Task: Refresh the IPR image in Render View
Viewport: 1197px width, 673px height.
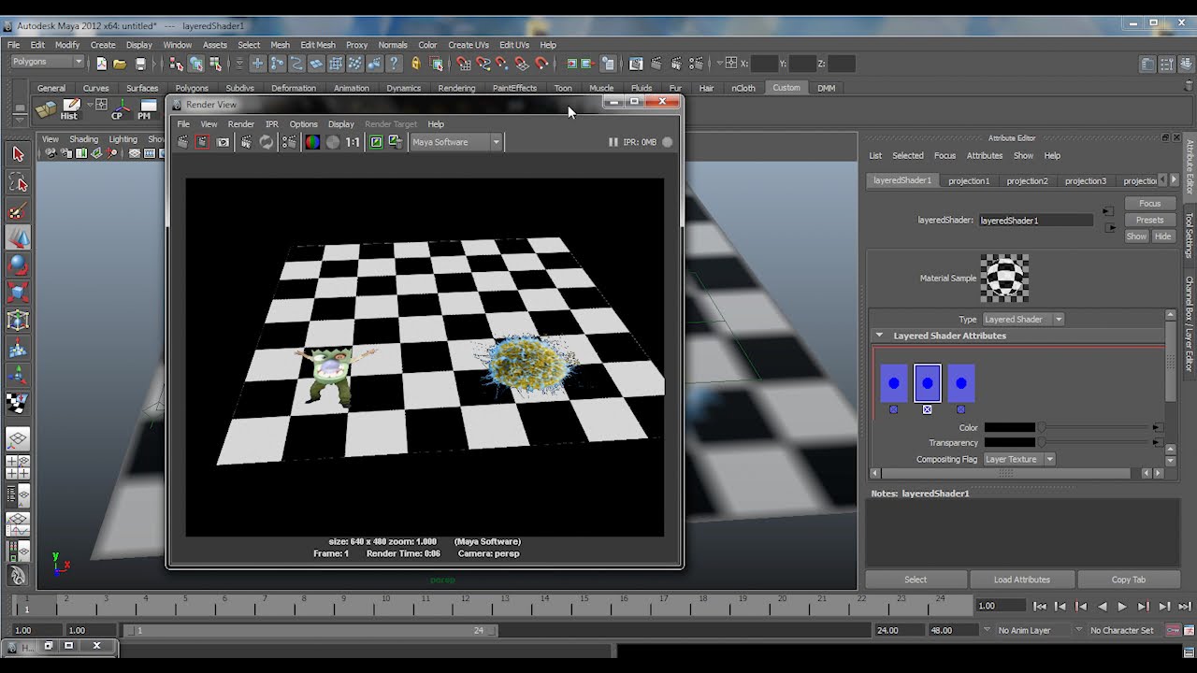Action: (267, 142)
